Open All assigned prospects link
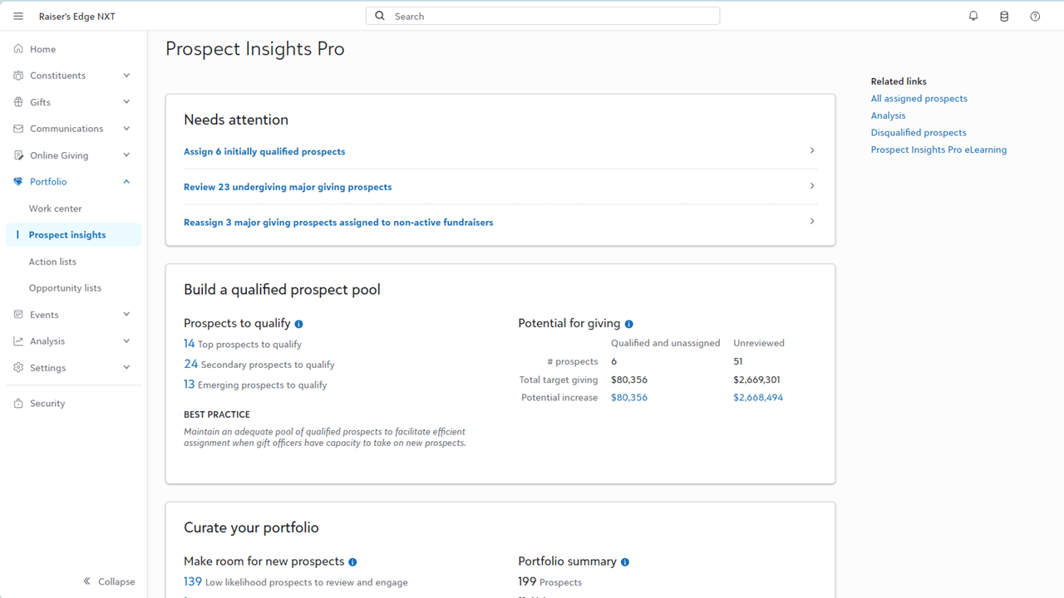Image resolution: width=1064 pixels, height=598 pixels. coord(919,99)
